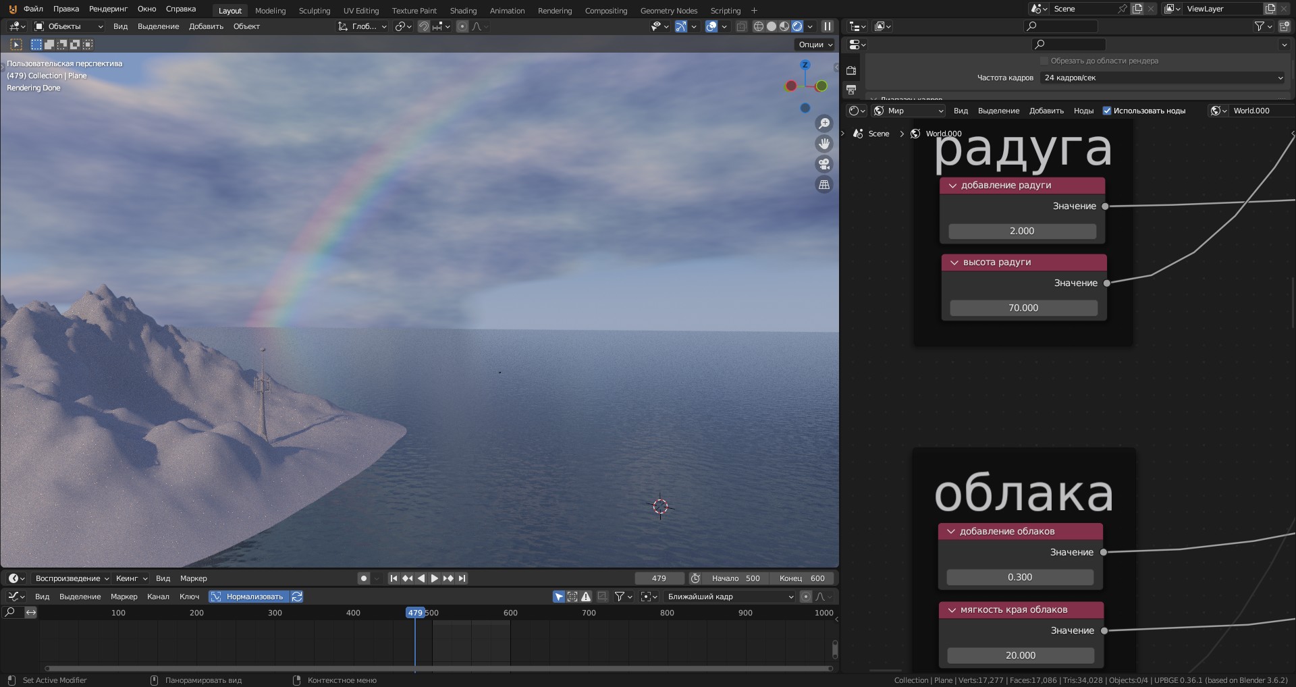The width and height of the screenshot is (1296, 687).
Task: Set cloud addition value 0.300
Action: click(x=1020, y=578)
